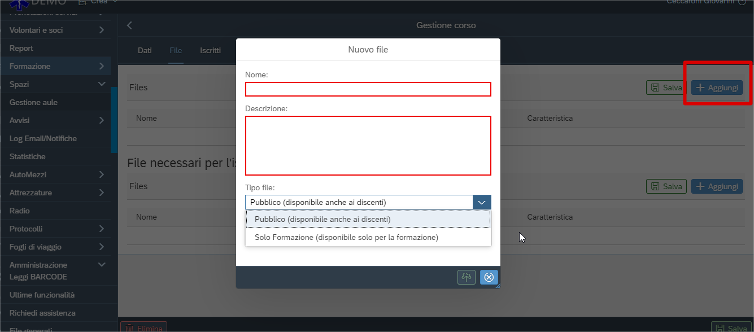Choose Solo Formazione option from the list

[346, 238]
